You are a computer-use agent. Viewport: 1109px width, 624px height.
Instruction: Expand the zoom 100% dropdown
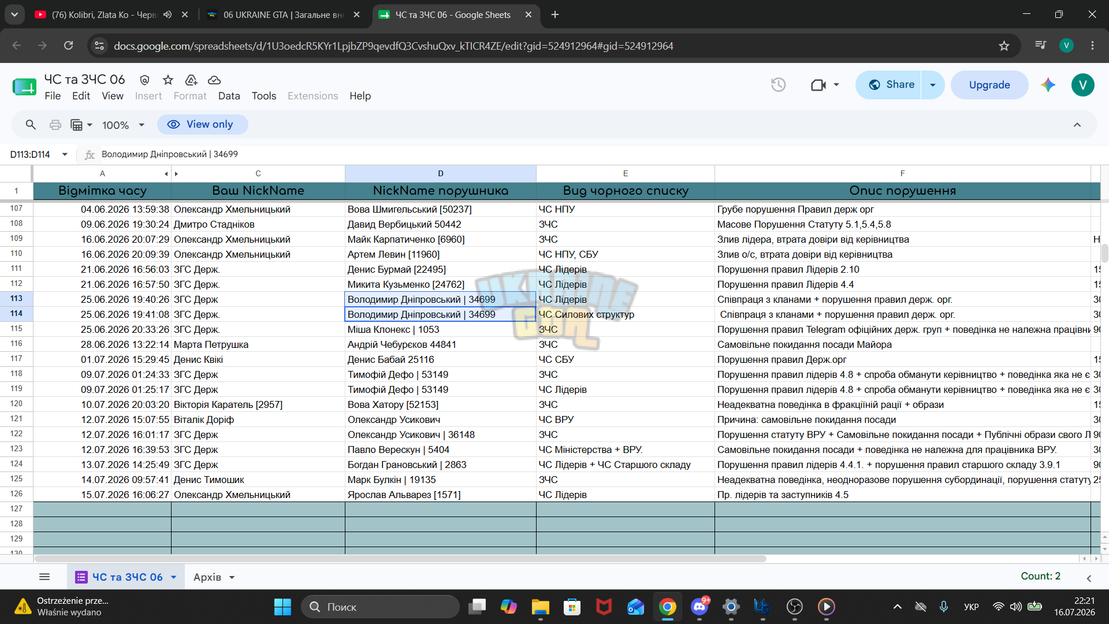coord(123,125)
